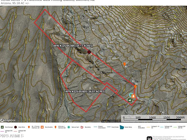
Task: Click the Voltage 0-9 KV yellow swatch
Action: pyautogui.click(x=148, y=127)
